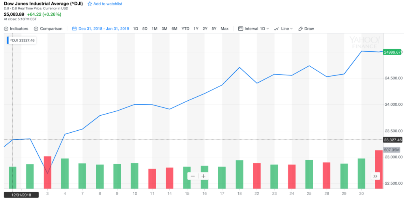Click the 507.35M volume label

coord(392,150)
